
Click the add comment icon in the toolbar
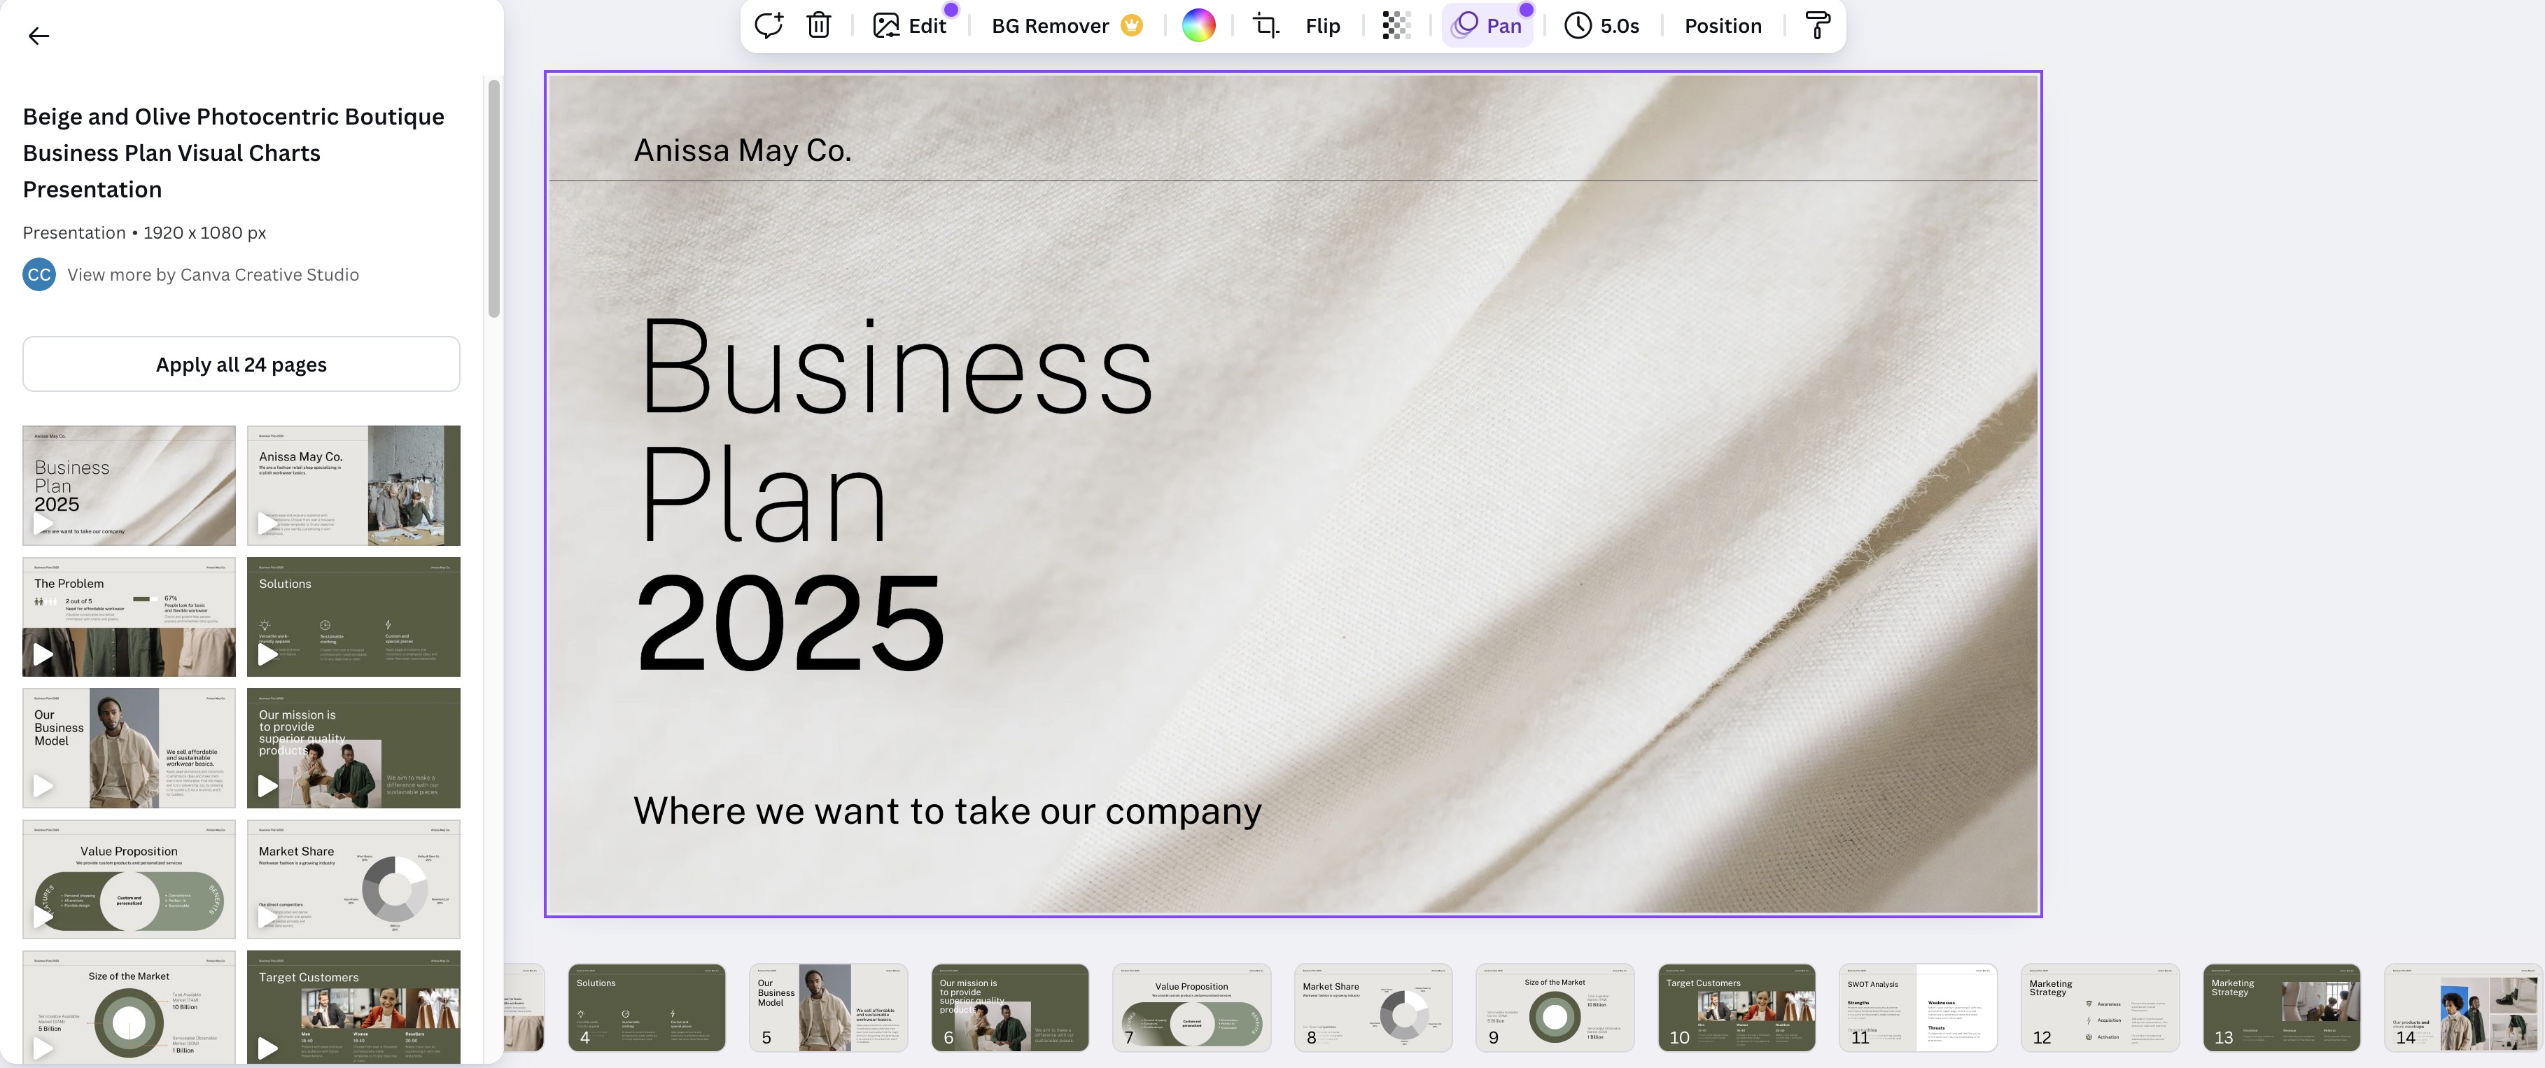769,26
